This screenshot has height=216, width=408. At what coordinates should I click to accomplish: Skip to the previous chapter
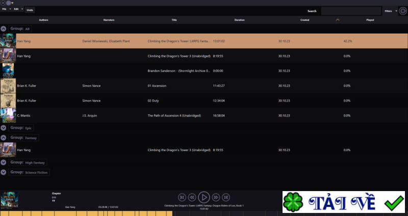(x=182, y=197)
